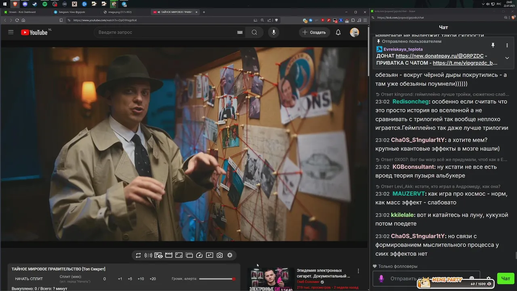Open the YouTube account avatar menu
This screenshot has width=517, height=291.
[x=355, y=32]
